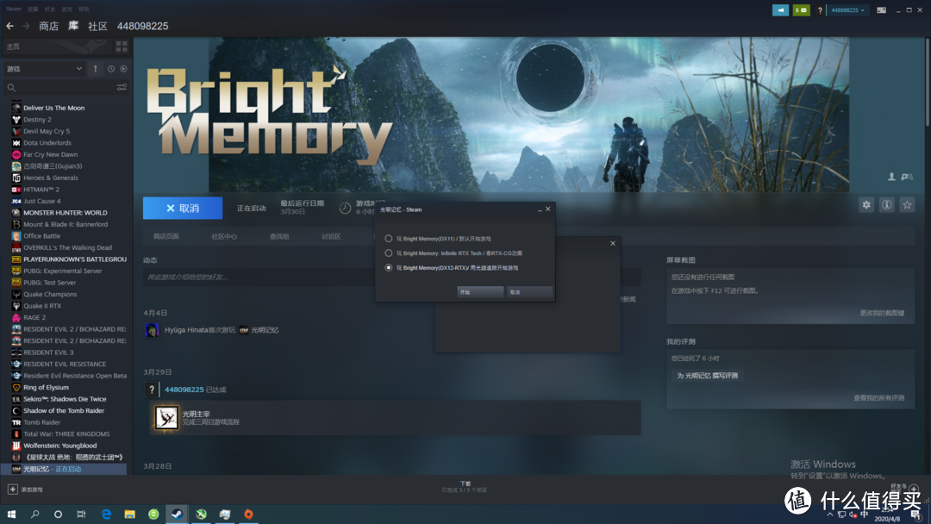Click 添加游戏 plus icon
The height and width of the screenshot is (524, 931).
pos(12,490)
